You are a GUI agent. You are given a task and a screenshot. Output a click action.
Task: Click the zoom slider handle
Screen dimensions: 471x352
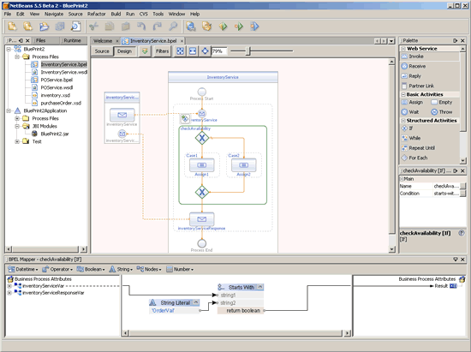(x=248, y=51)
